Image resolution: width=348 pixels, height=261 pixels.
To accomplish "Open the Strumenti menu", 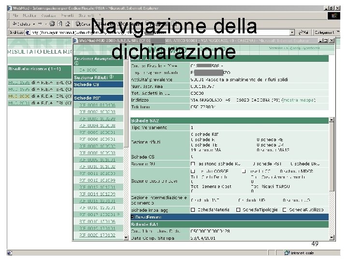I will tap(87, 15).
